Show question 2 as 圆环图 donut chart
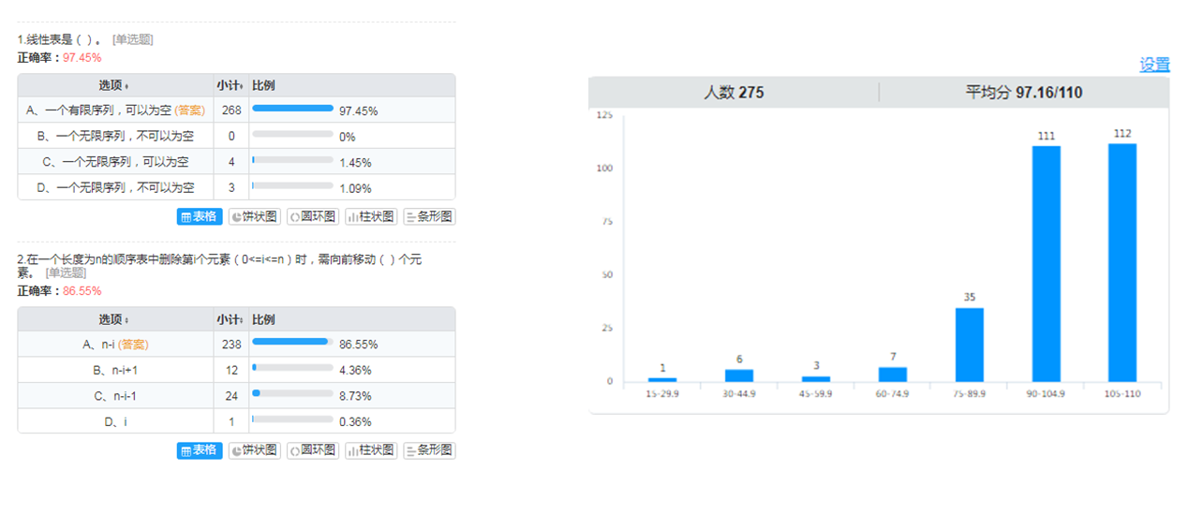1188x529 pixels. pyautogui.click(x=312, y=450)
